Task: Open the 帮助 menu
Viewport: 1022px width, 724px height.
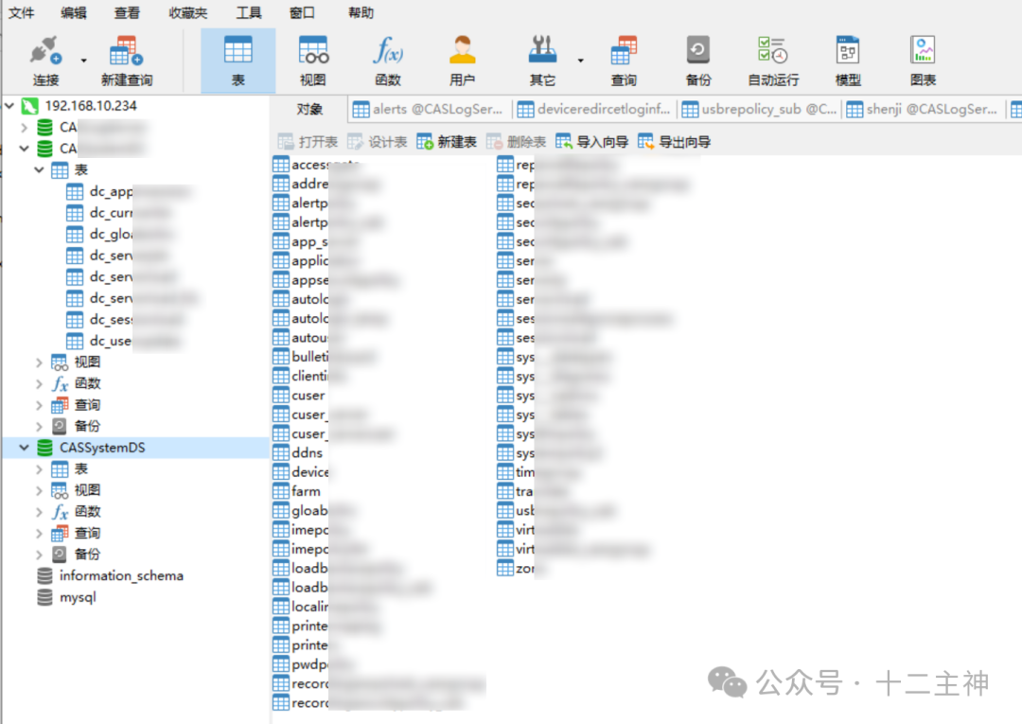Action: [x=361, y=12]
